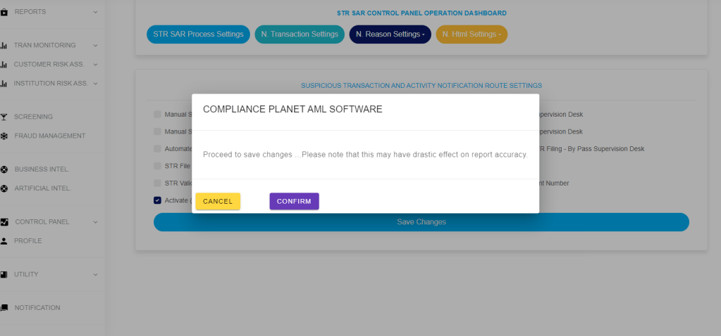721x336 pixels.
Task: Tick the STR File checkbox
Action: click(x=157, y=166)
